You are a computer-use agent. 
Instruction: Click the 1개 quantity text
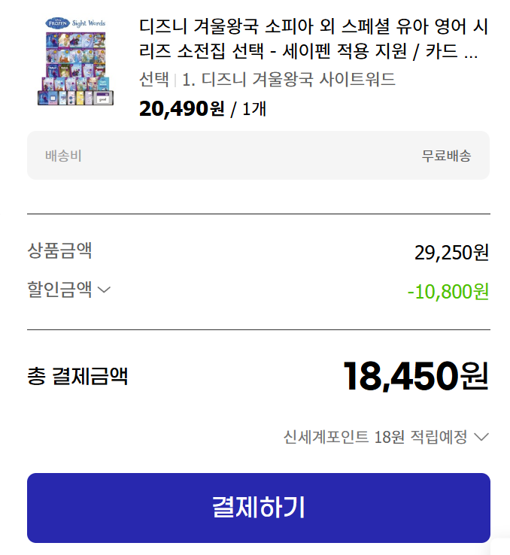(253, 109)
